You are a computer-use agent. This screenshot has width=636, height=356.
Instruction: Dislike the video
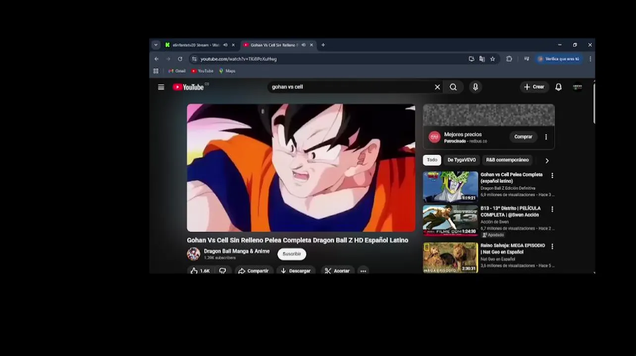point(223,270)
